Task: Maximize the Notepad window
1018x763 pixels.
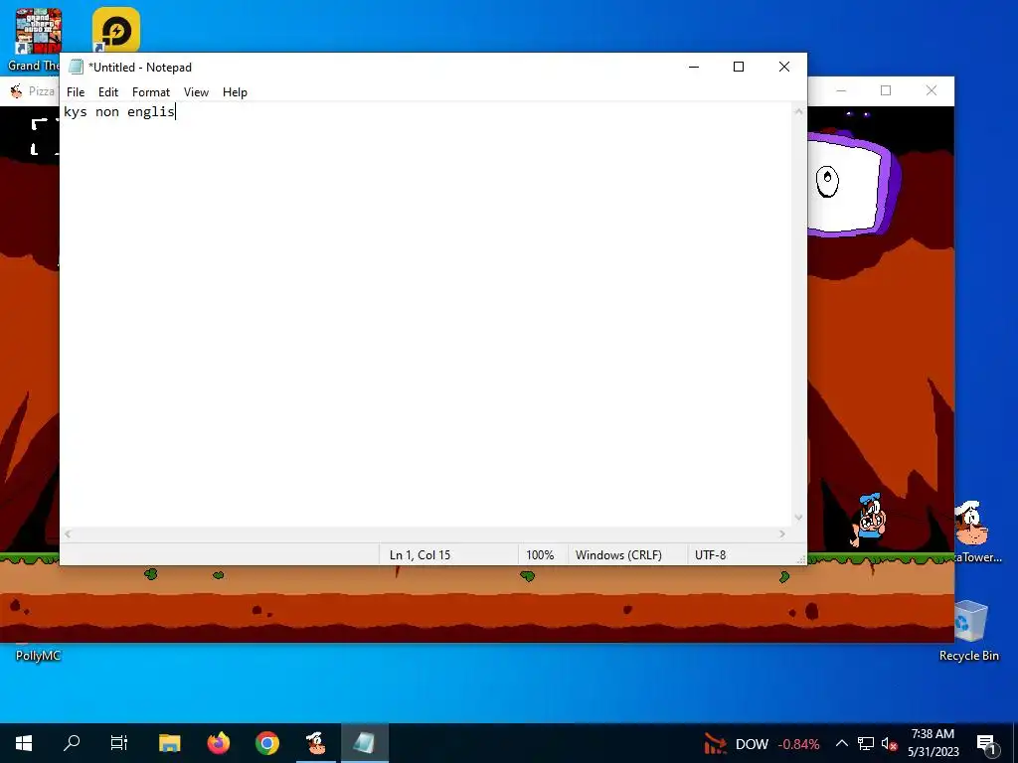Action: (x=739, y=67)
